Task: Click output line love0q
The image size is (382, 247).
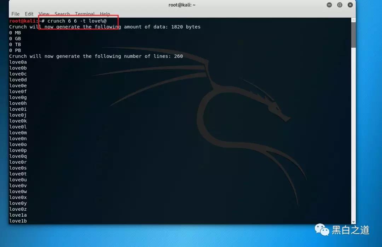Action: (18, 156)
